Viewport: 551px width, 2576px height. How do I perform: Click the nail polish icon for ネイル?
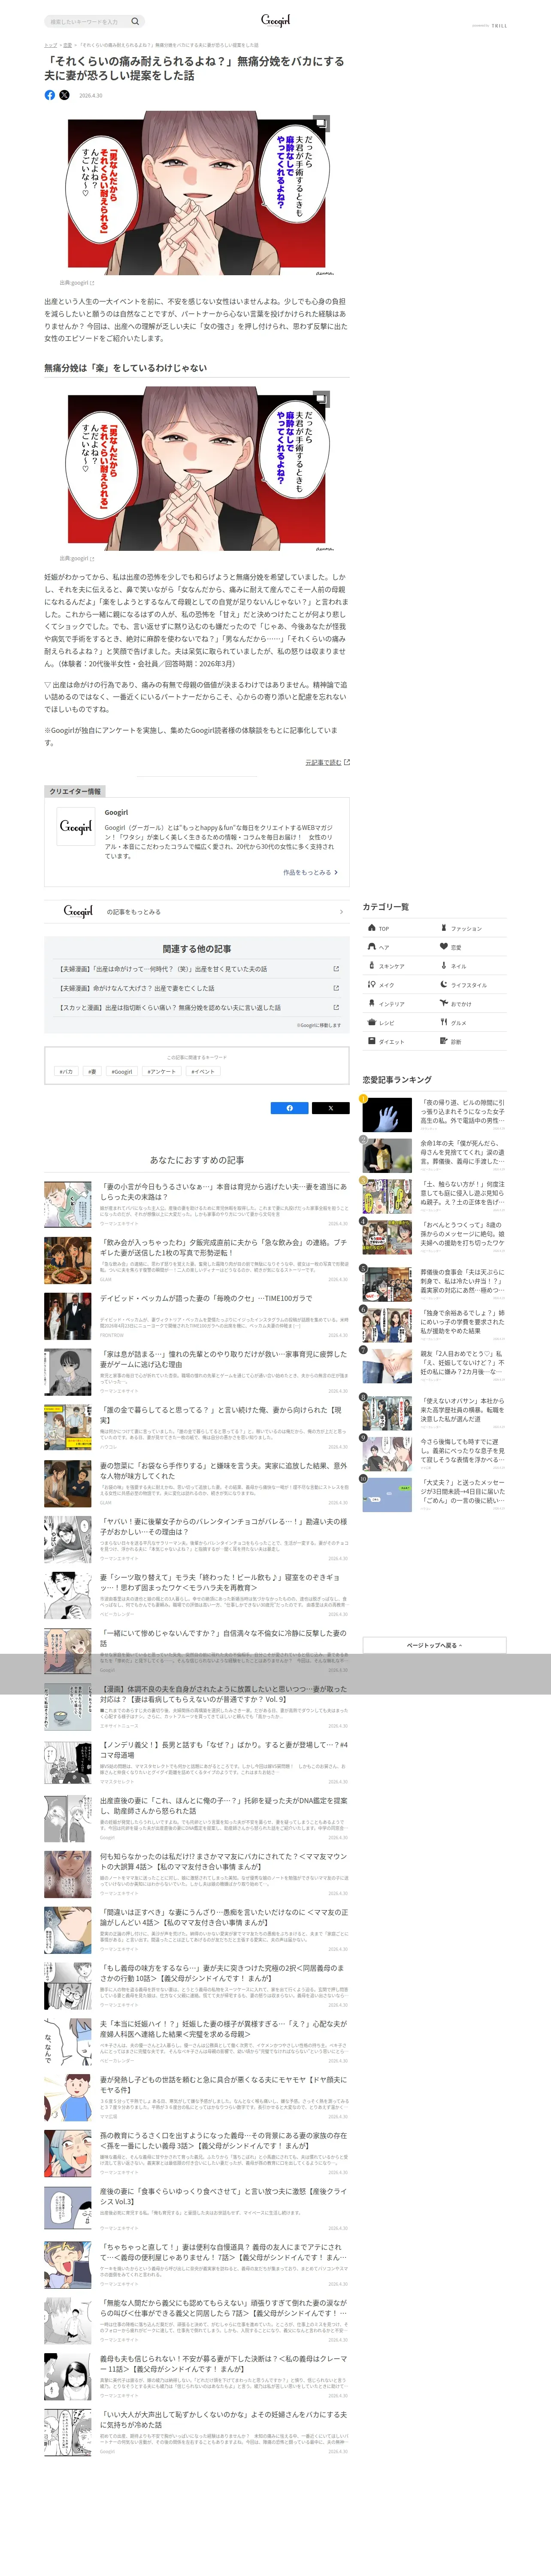(x=444, y=966)
